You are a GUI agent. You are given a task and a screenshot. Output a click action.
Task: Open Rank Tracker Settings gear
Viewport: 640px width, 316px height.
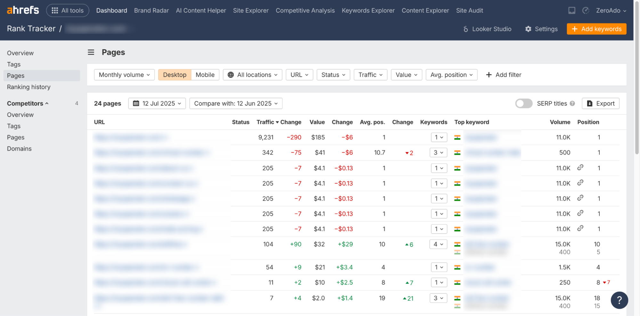pyautogui.click(x=541, y=29)
